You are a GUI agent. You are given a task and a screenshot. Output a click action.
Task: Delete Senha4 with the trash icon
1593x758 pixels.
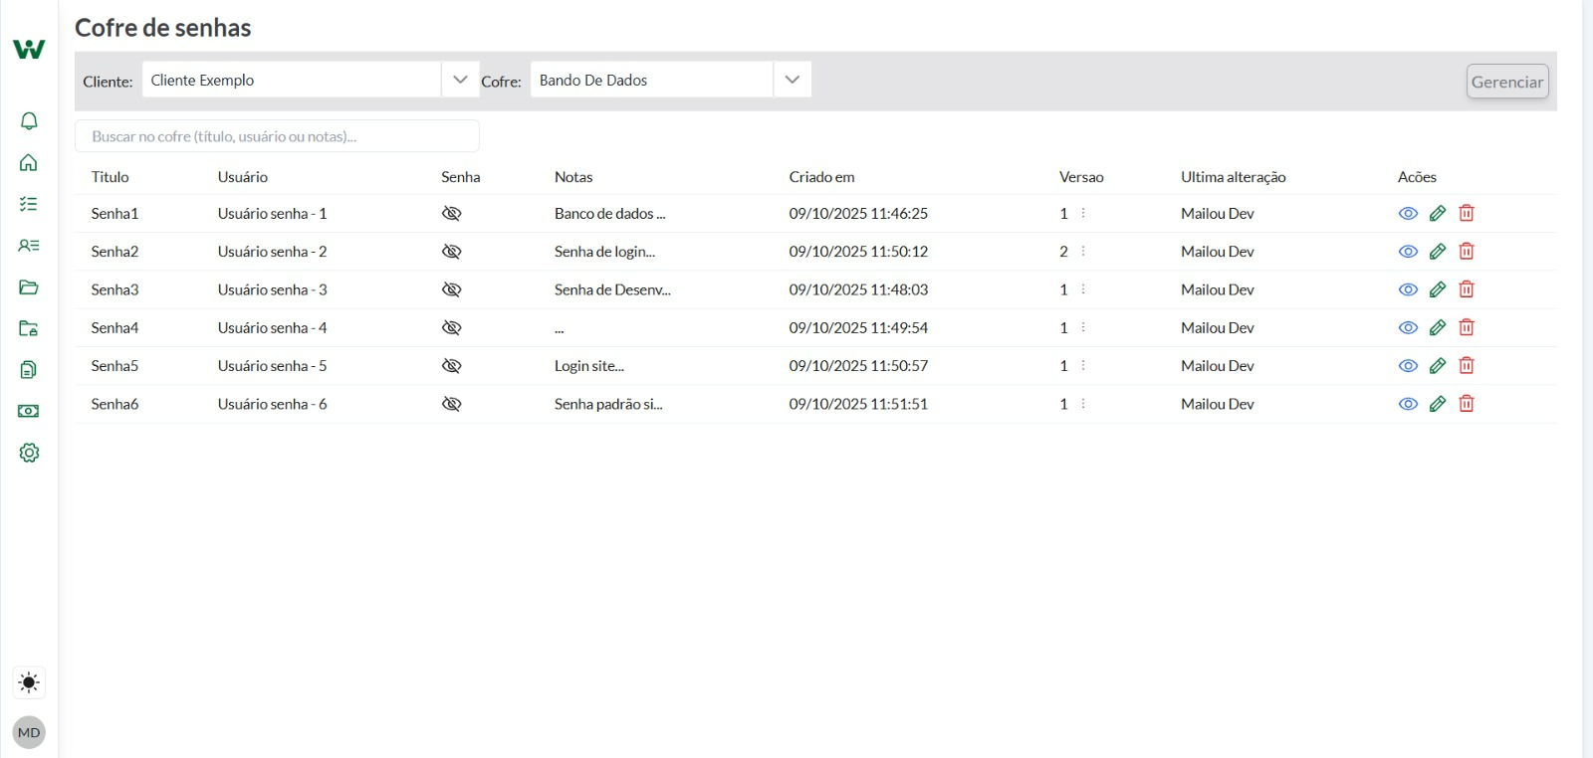[1467, 327]
